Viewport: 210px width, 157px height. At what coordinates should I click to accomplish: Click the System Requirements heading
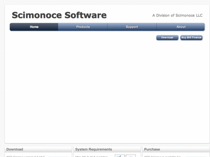(94, 149)
